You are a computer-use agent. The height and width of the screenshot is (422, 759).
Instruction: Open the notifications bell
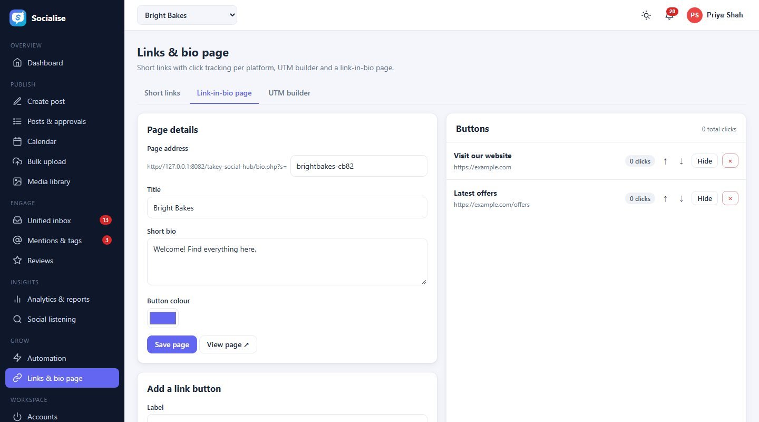669,15
